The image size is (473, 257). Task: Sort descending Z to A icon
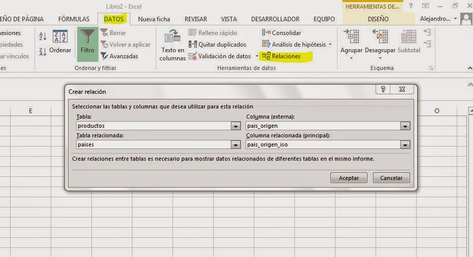43,52
